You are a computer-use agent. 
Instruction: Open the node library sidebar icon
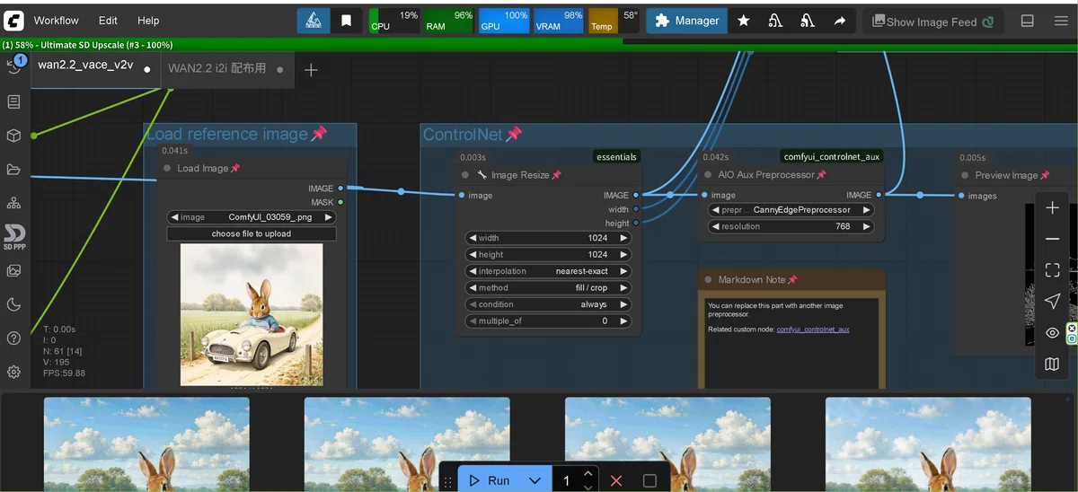tap(13, 102)
